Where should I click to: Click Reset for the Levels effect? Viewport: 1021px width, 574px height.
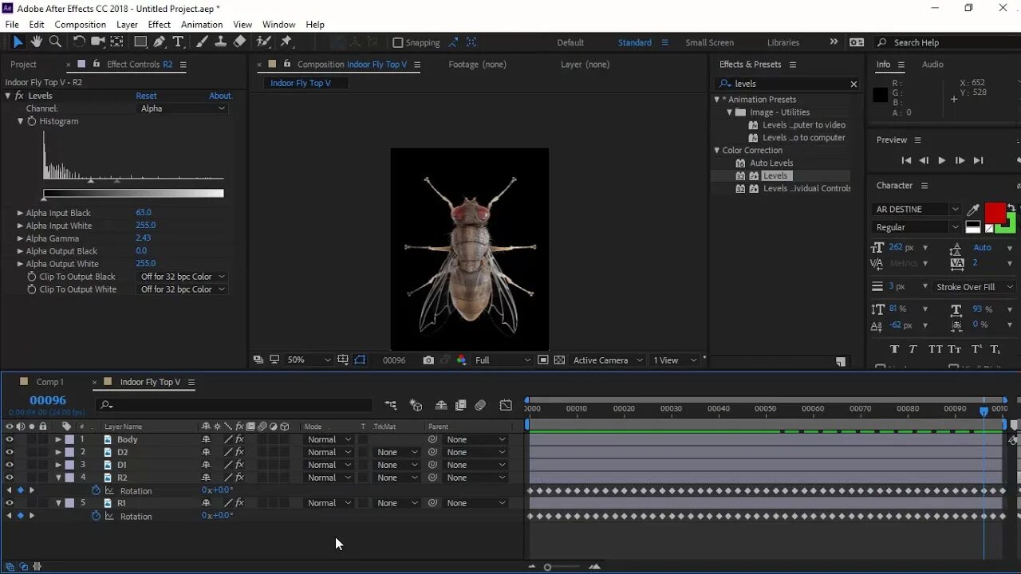146,96
